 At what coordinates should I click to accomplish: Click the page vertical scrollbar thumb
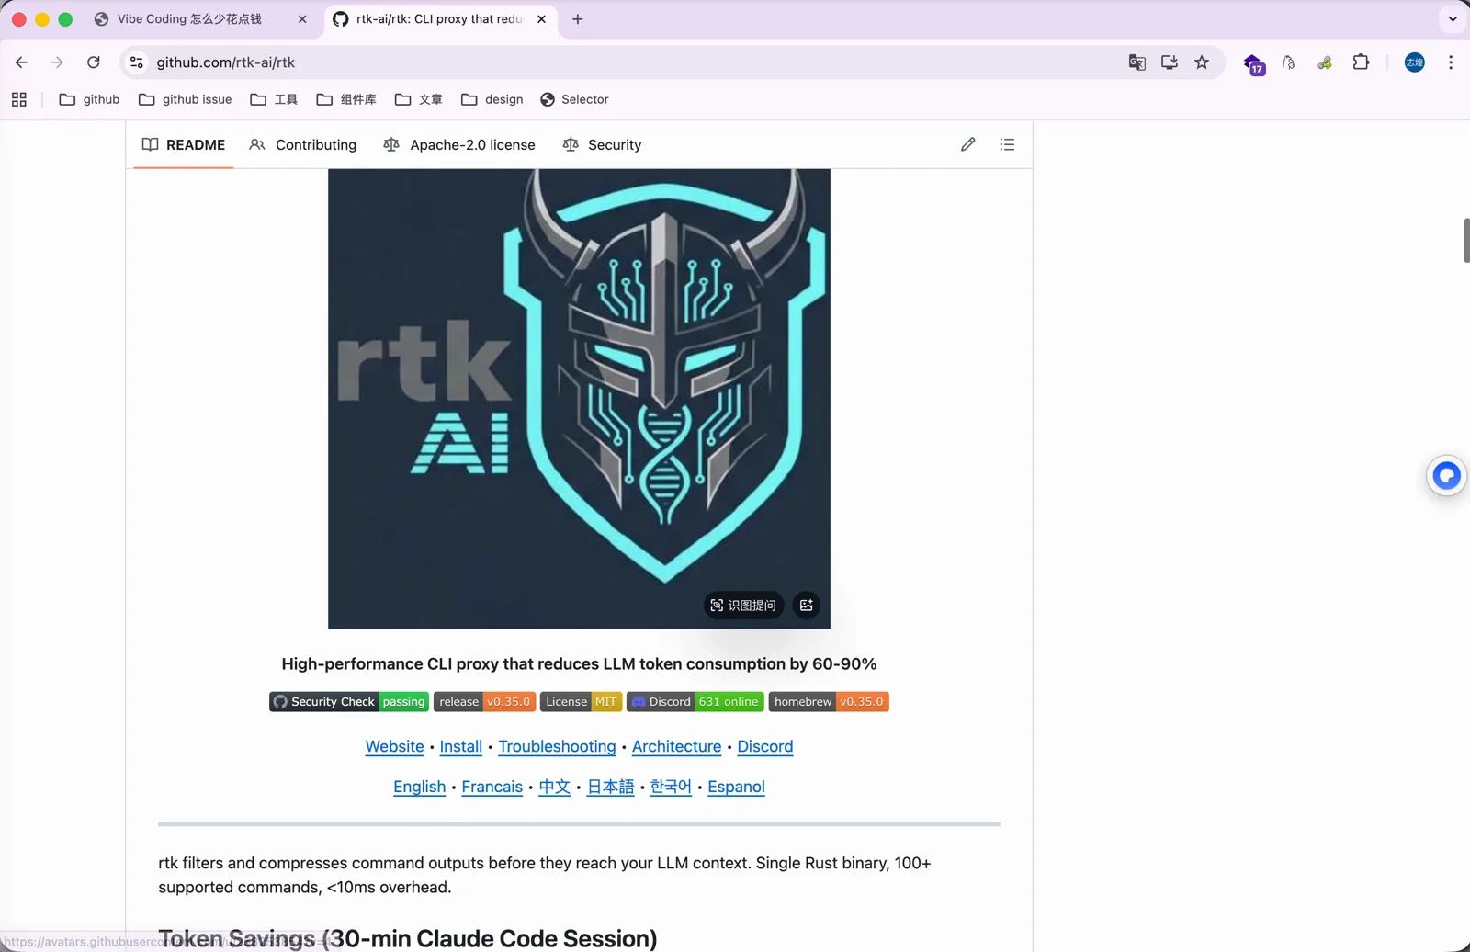(1466, 241)
